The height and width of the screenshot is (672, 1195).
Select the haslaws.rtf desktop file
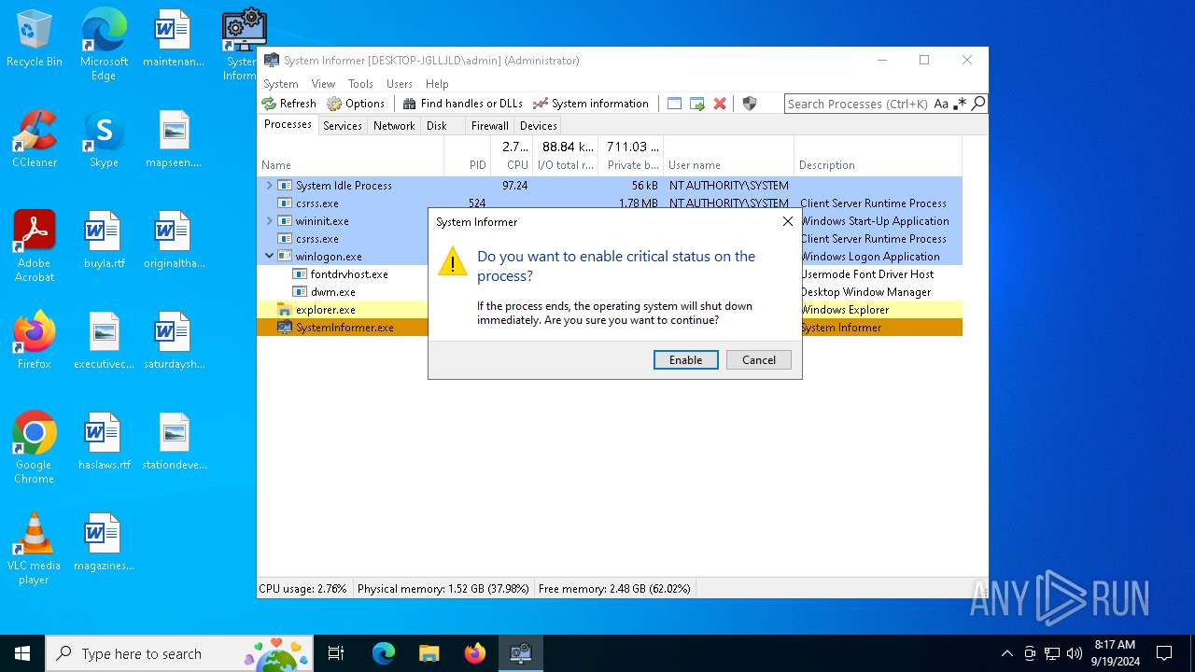pyautogui.click(x=104, y=441)
